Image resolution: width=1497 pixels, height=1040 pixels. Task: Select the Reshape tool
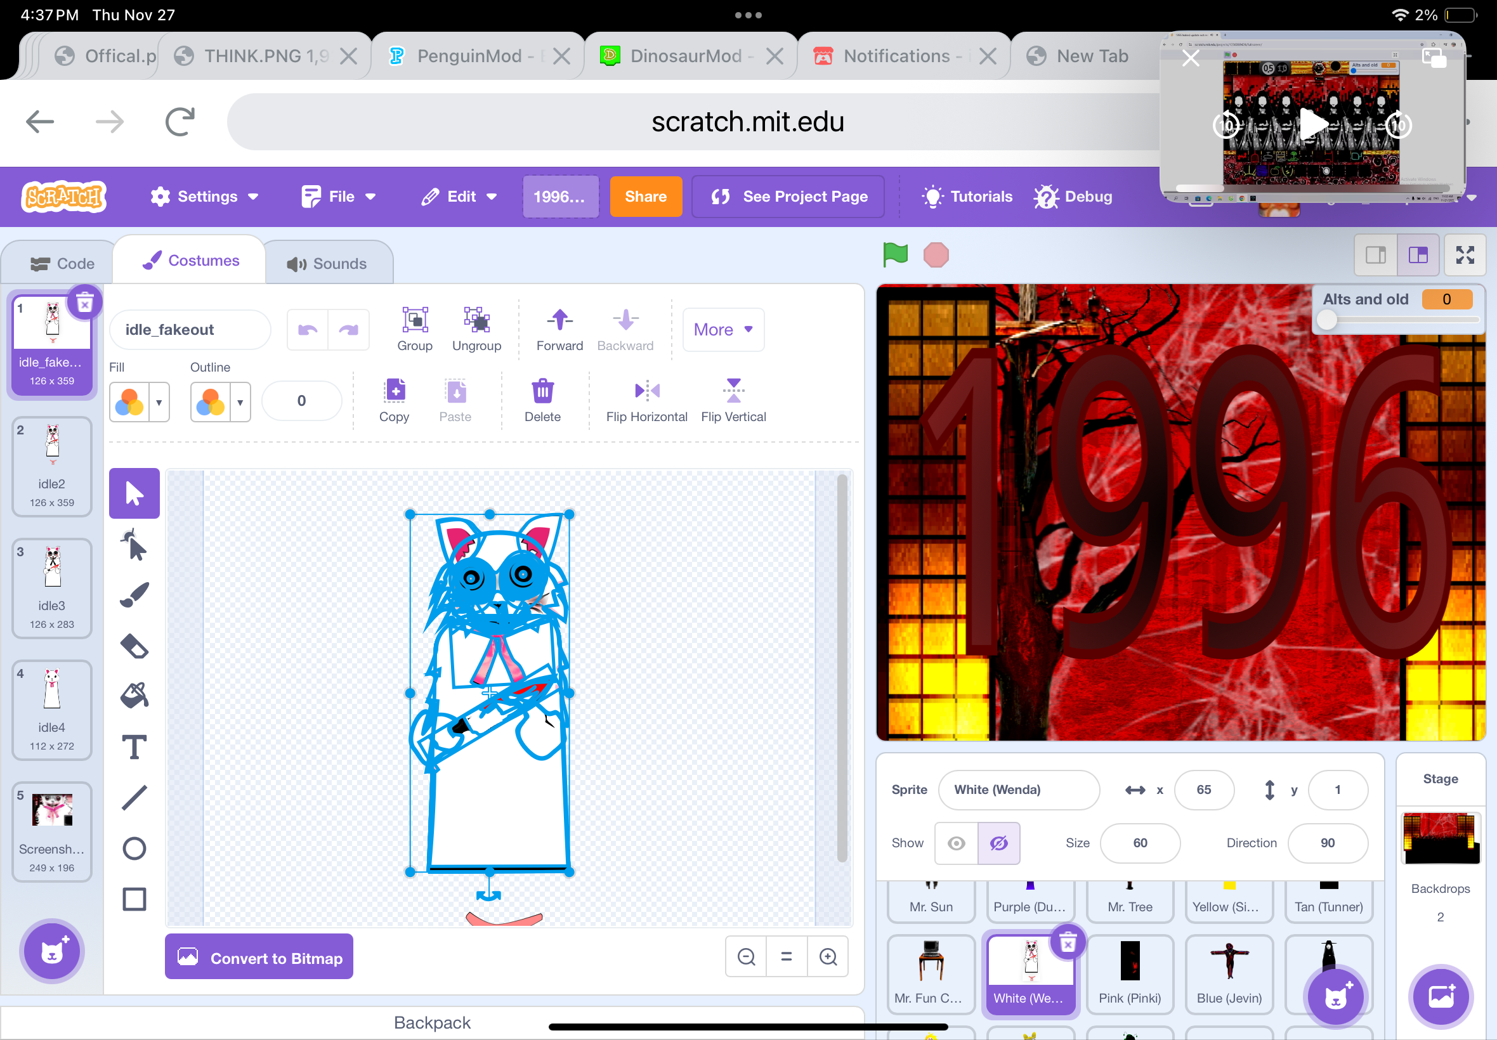pyautogui.click(x=134, y=545)
